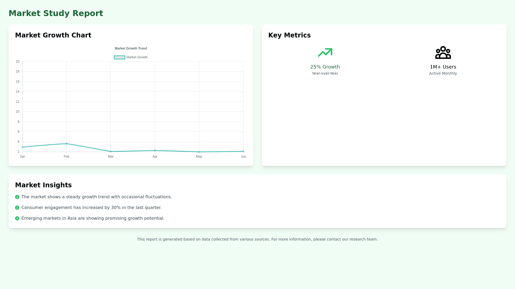
Task: Click the Key Metrics heading
Action: coord(289,35)
